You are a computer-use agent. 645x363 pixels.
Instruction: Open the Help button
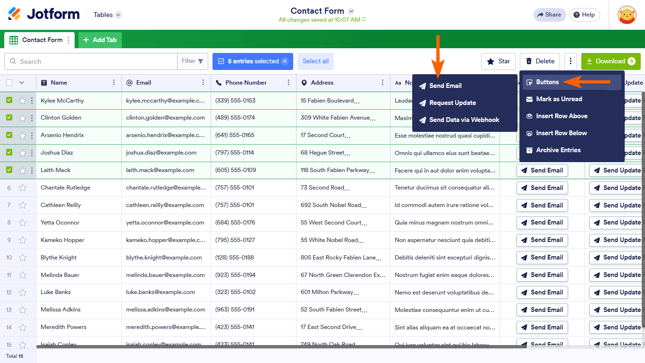click(x=585, y=15)
